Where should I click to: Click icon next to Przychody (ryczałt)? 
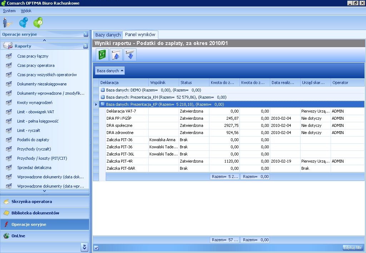[9, 149]
